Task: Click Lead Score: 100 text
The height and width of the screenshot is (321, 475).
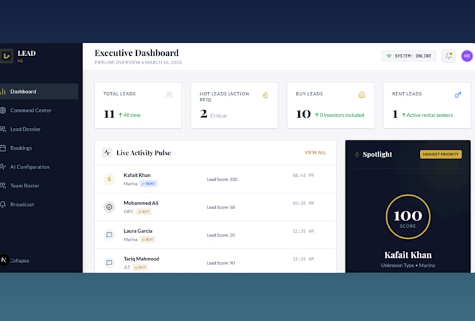Action: (x=222, y=179)
